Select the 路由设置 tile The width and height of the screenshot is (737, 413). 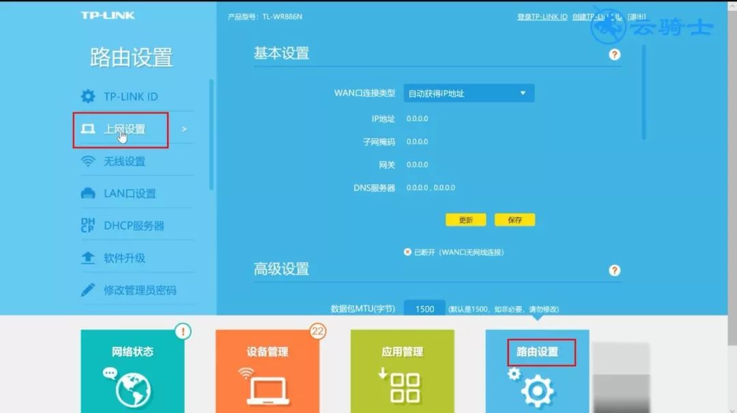537,371
